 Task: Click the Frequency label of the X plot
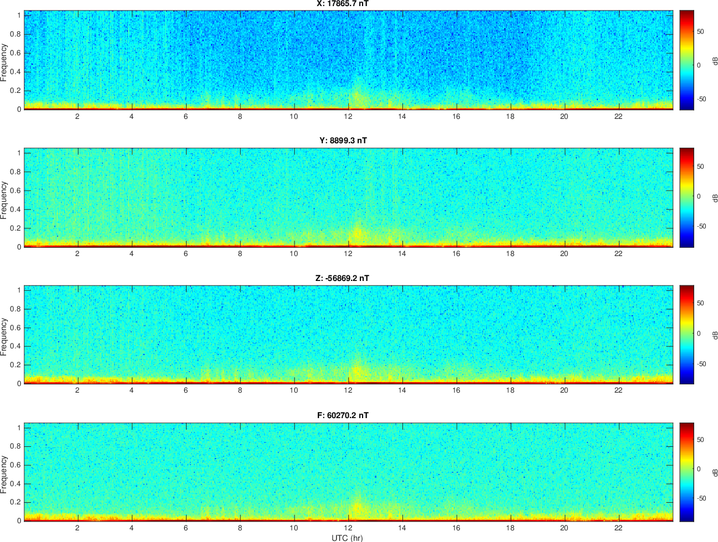4,62
